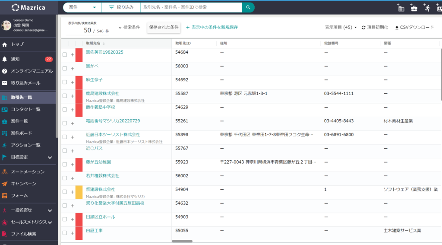Open notifications via the bell icon
442x245 pixels.
[5, 59]
